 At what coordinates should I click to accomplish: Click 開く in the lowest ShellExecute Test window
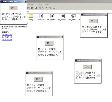pos(38,79)
